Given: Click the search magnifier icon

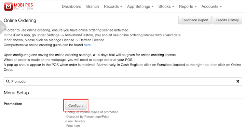Looking at the screenshot, I should pos(8,81).
